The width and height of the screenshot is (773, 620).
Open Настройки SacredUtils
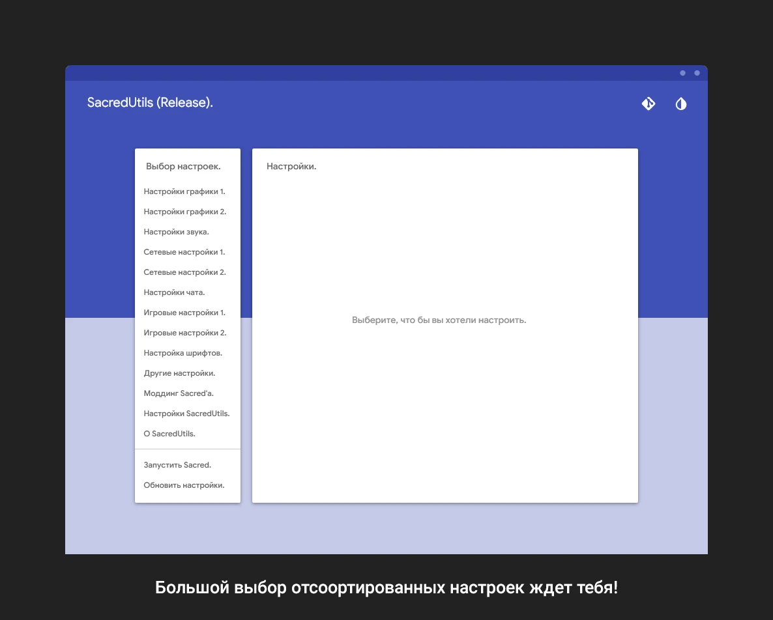[186, 413]
